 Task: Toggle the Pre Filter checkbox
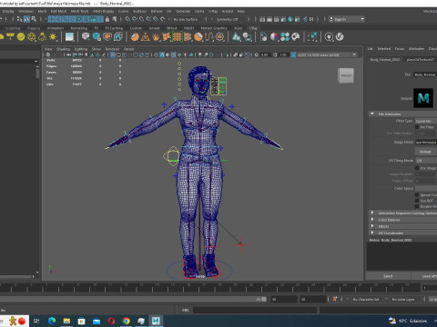[417, 127]
